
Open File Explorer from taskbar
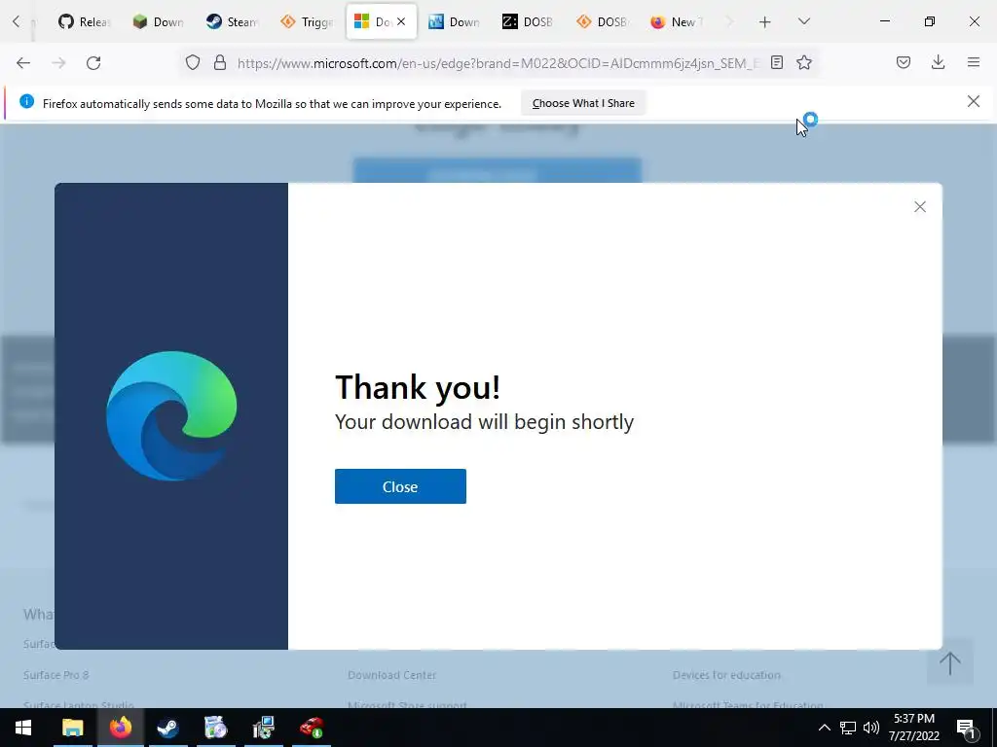pos(72,728)
